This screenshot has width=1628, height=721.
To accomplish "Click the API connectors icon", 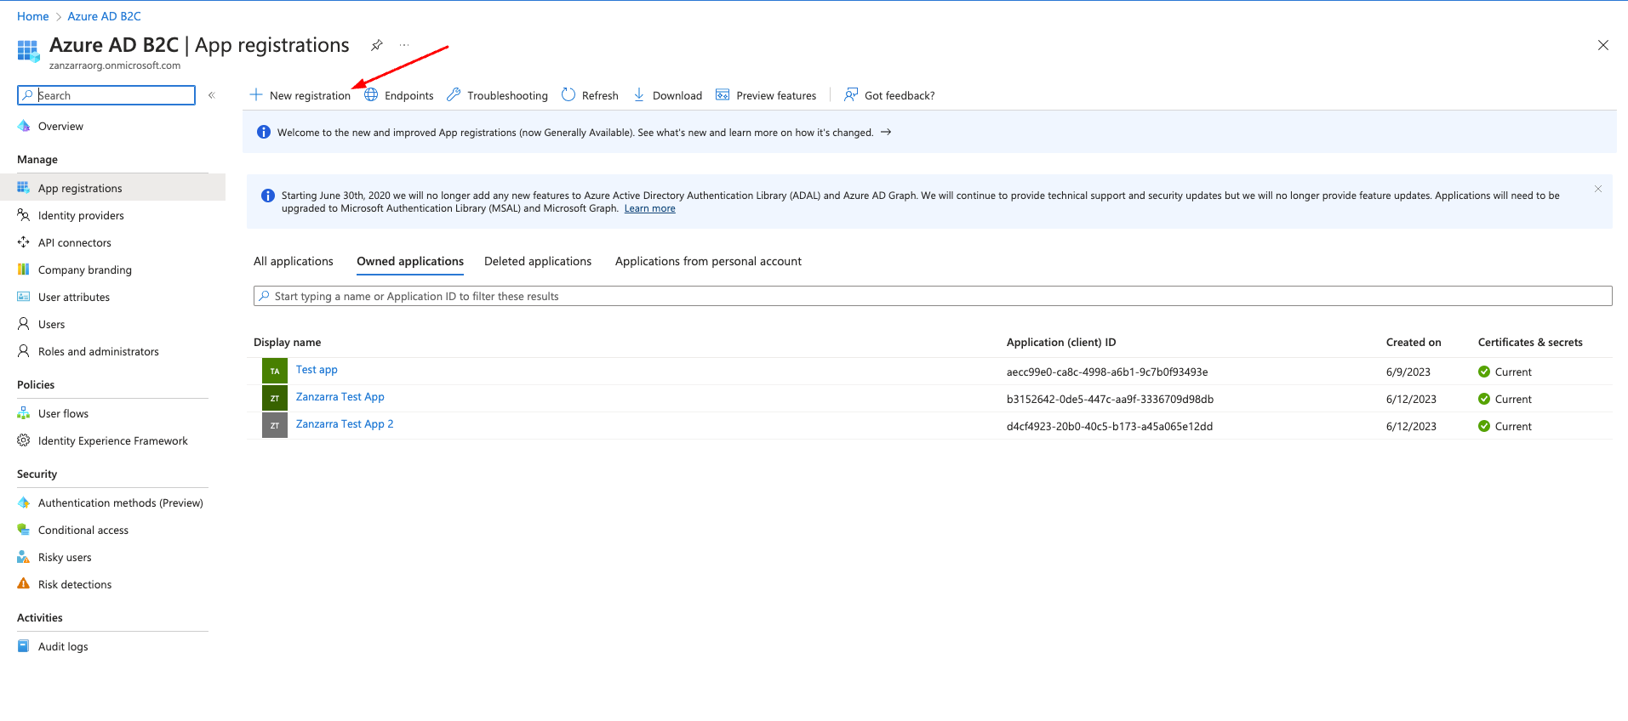I will [24, 242].
